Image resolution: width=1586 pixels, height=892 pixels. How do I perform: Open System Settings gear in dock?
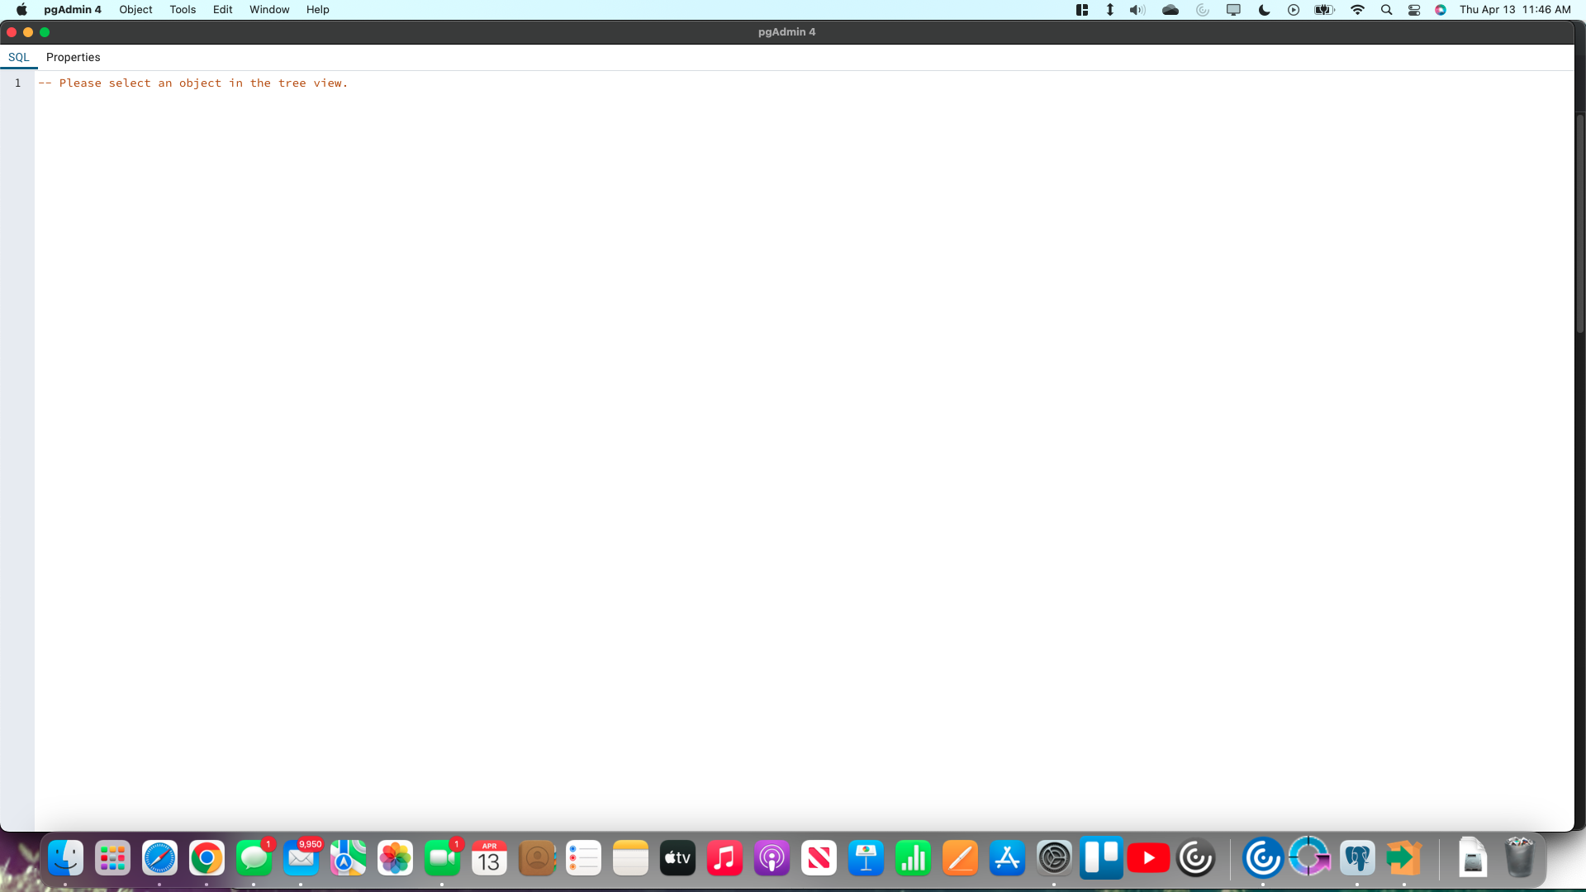point(1054,859)
